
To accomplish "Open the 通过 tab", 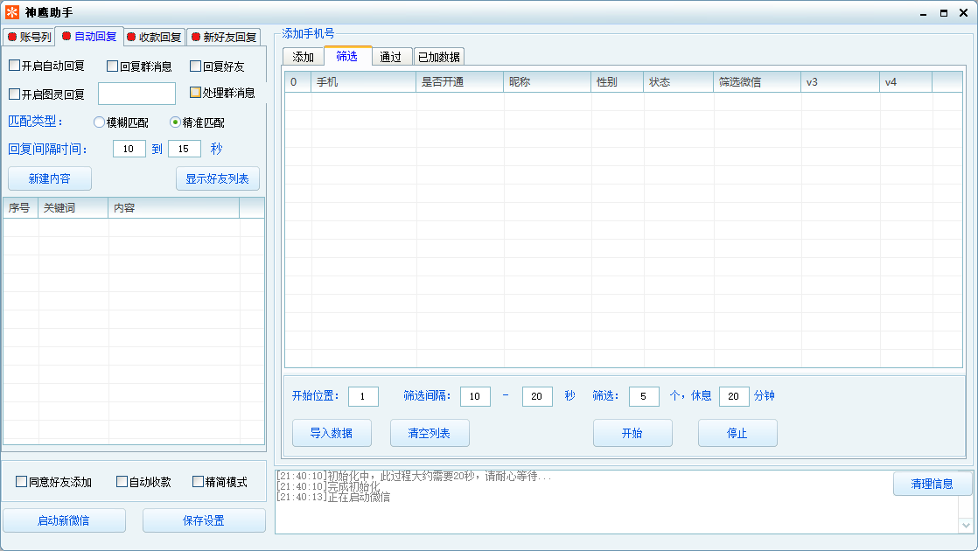I will point(391,57).
